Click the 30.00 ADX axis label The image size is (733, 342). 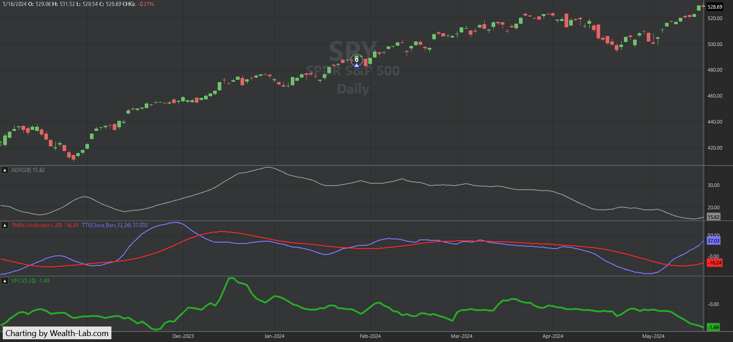point(713,185)
